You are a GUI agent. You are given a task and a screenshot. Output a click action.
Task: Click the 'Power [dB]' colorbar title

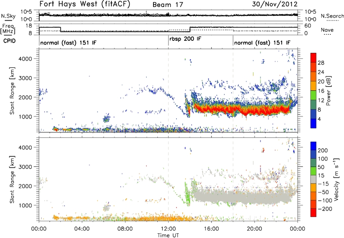[x=328, y=91]
